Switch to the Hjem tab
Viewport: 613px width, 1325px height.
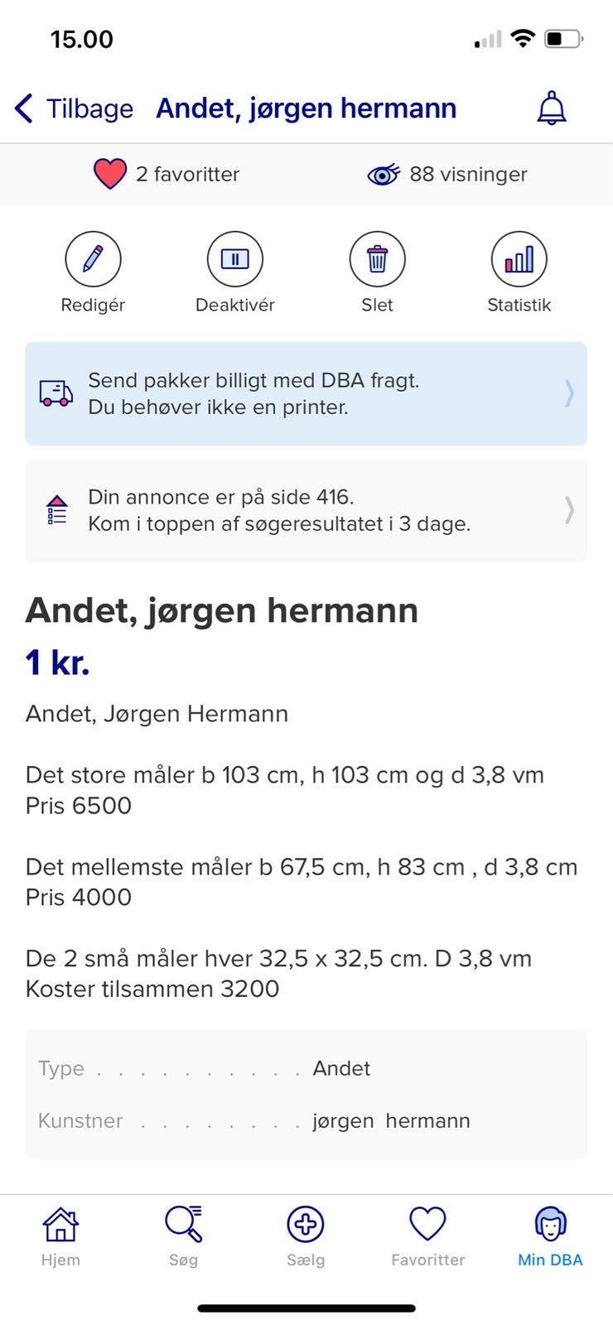tap(60, 1236)
